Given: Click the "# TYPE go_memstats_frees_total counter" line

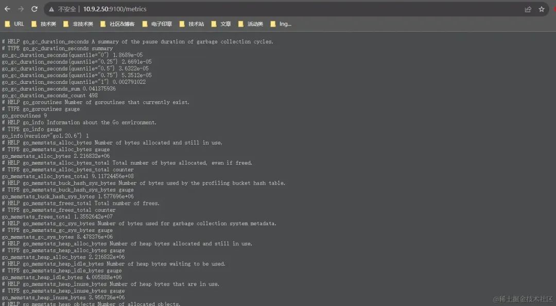Looking at the screenshot, I should point(59,210).
